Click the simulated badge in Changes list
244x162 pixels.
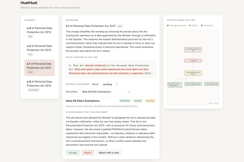pos(33,90)
